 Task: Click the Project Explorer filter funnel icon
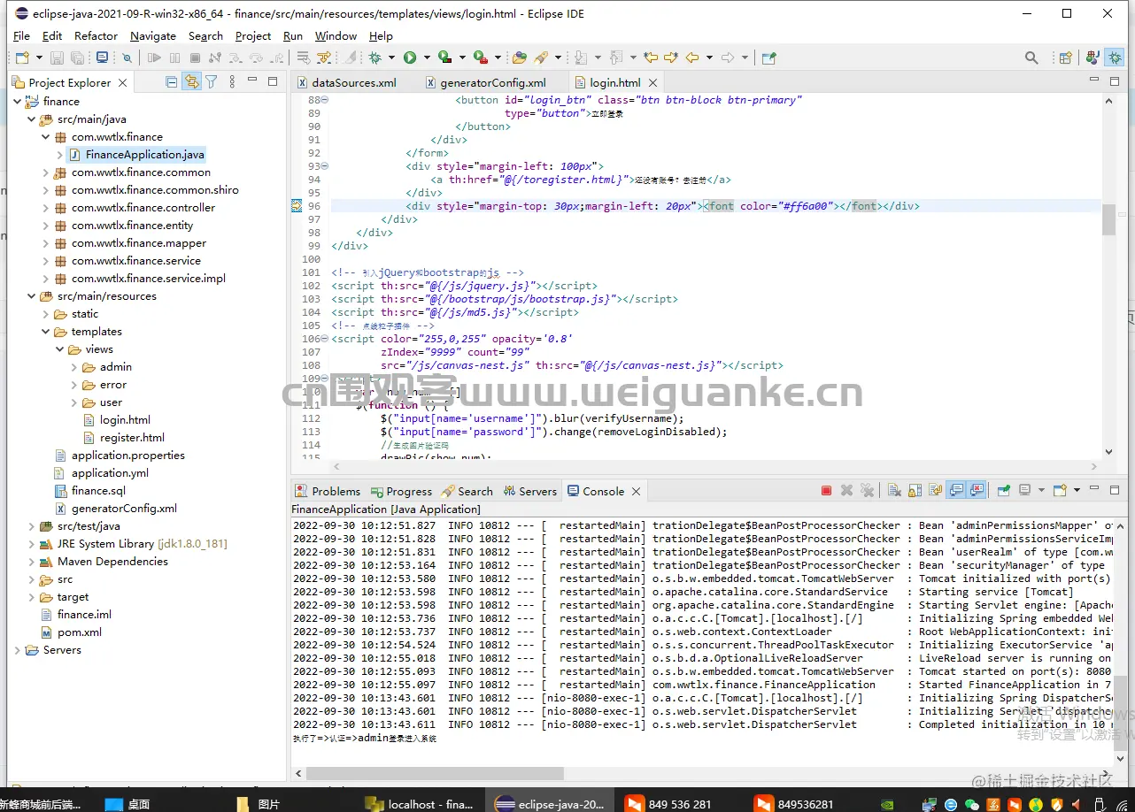[x=212, y=81]
